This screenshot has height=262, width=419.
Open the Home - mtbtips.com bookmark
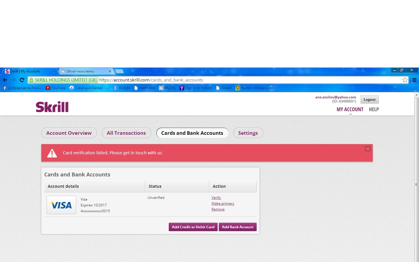[x=255, y=88]
